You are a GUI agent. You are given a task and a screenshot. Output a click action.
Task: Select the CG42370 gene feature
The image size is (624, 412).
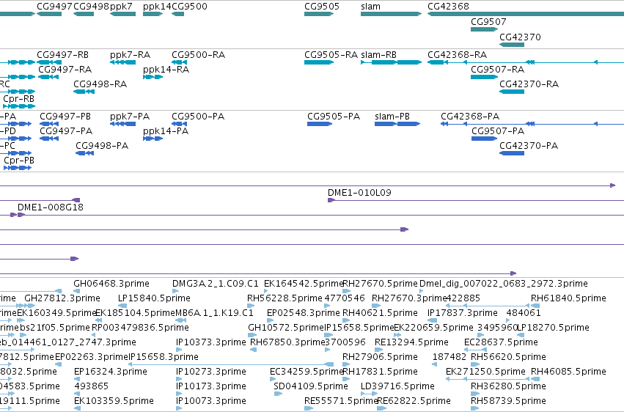pyautogui.click(x=512, y=45)
